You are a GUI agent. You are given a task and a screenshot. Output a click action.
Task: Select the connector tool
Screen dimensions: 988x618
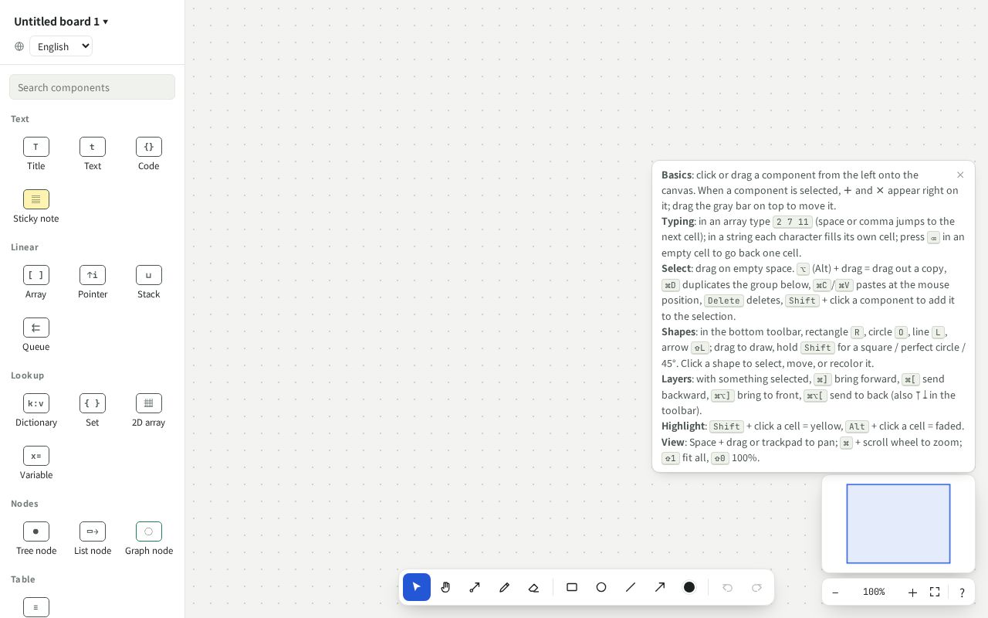[x=475, y=587]
